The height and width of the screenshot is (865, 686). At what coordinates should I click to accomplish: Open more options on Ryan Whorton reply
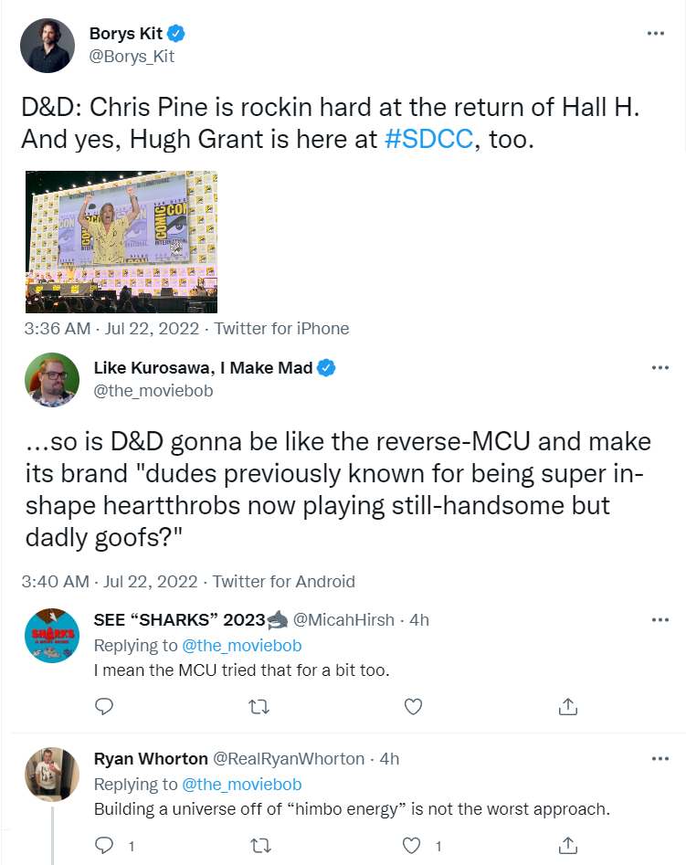point(660,759)
